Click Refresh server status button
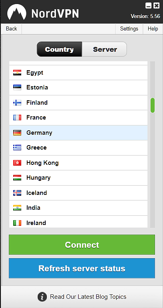The image size is (163, 308). click(x=82, y=268)
